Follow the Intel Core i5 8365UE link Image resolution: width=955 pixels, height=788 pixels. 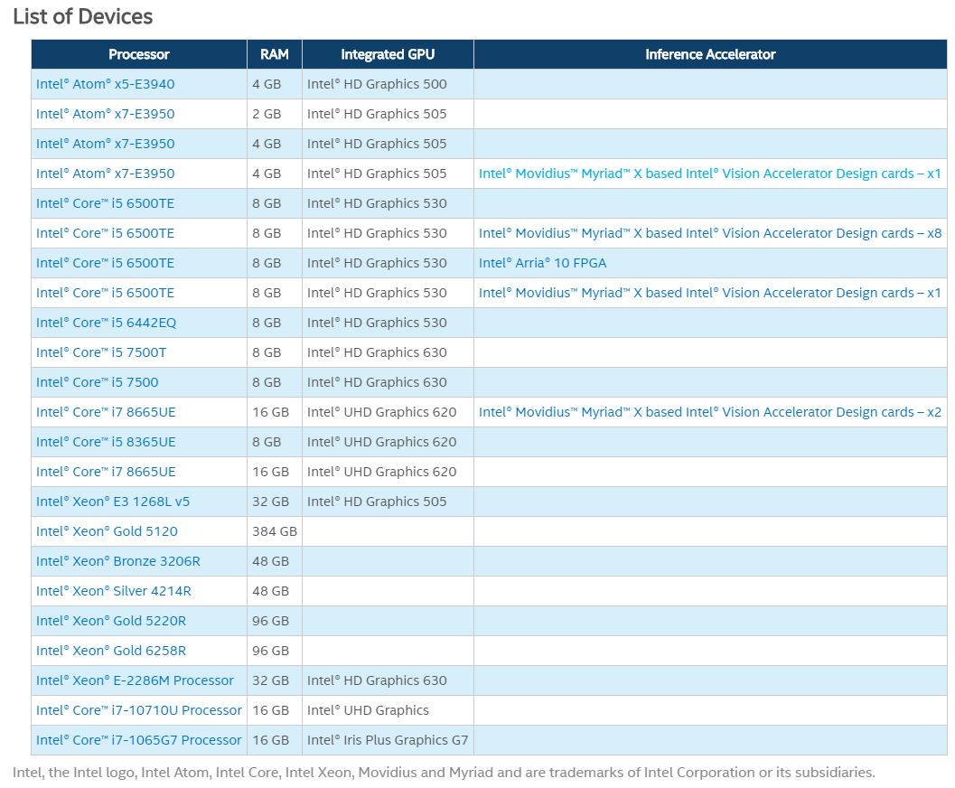[x=106, y=442]
